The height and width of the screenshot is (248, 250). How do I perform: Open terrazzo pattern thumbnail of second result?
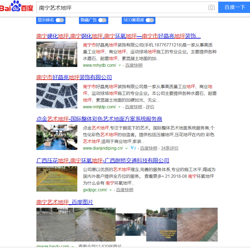coord(57,96)
